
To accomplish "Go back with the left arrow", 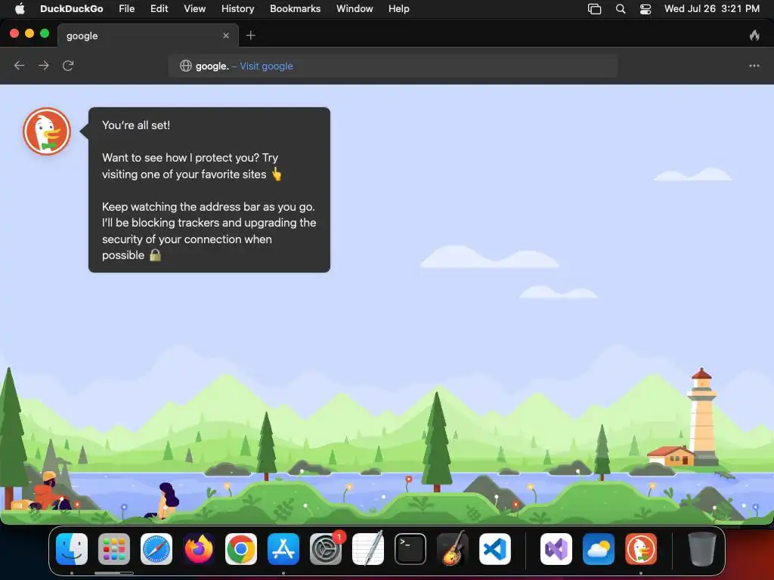I will 19,66.
